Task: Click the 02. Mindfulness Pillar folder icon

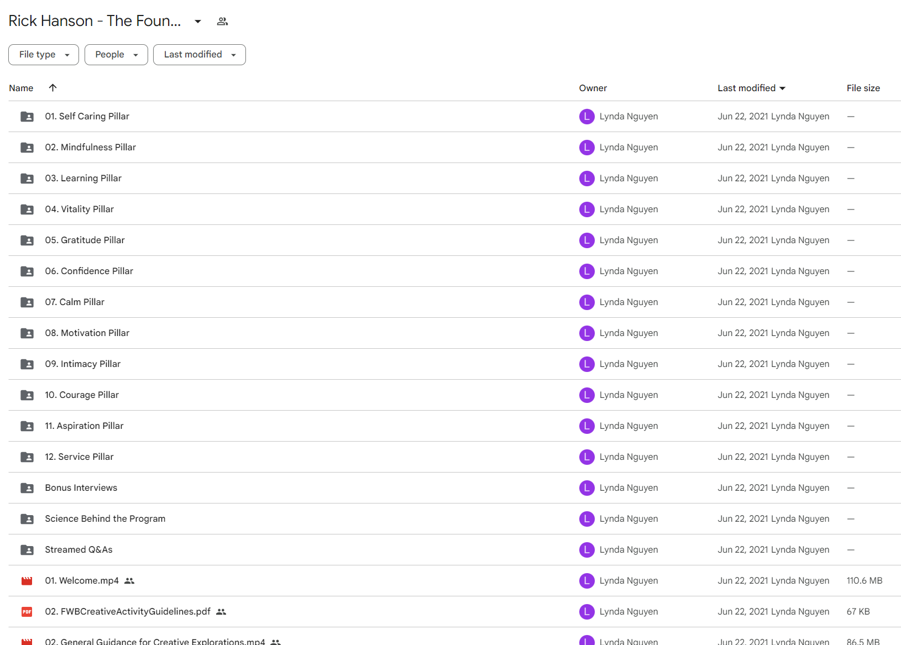Action: (x=27, y=148)
